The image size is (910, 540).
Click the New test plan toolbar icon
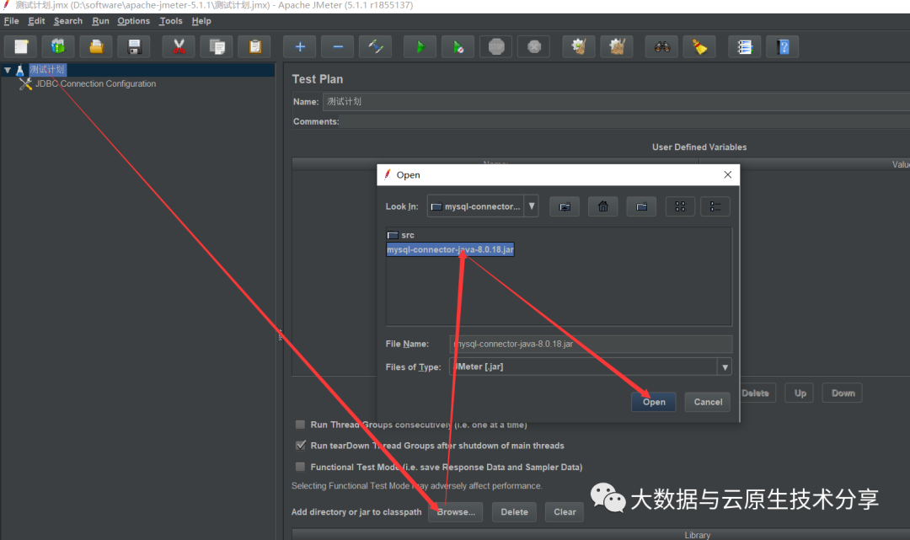pyautogui.click(x=21, y=47)
